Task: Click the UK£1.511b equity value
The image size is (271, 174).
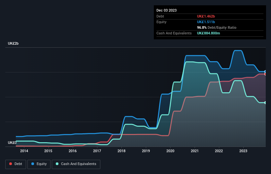Action: pyautogui.click(x=206, y=22)
